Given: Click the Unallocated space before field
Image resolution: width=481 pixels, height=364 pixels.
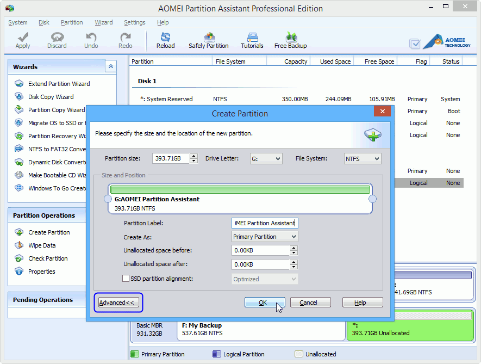Looking at the screenshot, I should point(261,250).
